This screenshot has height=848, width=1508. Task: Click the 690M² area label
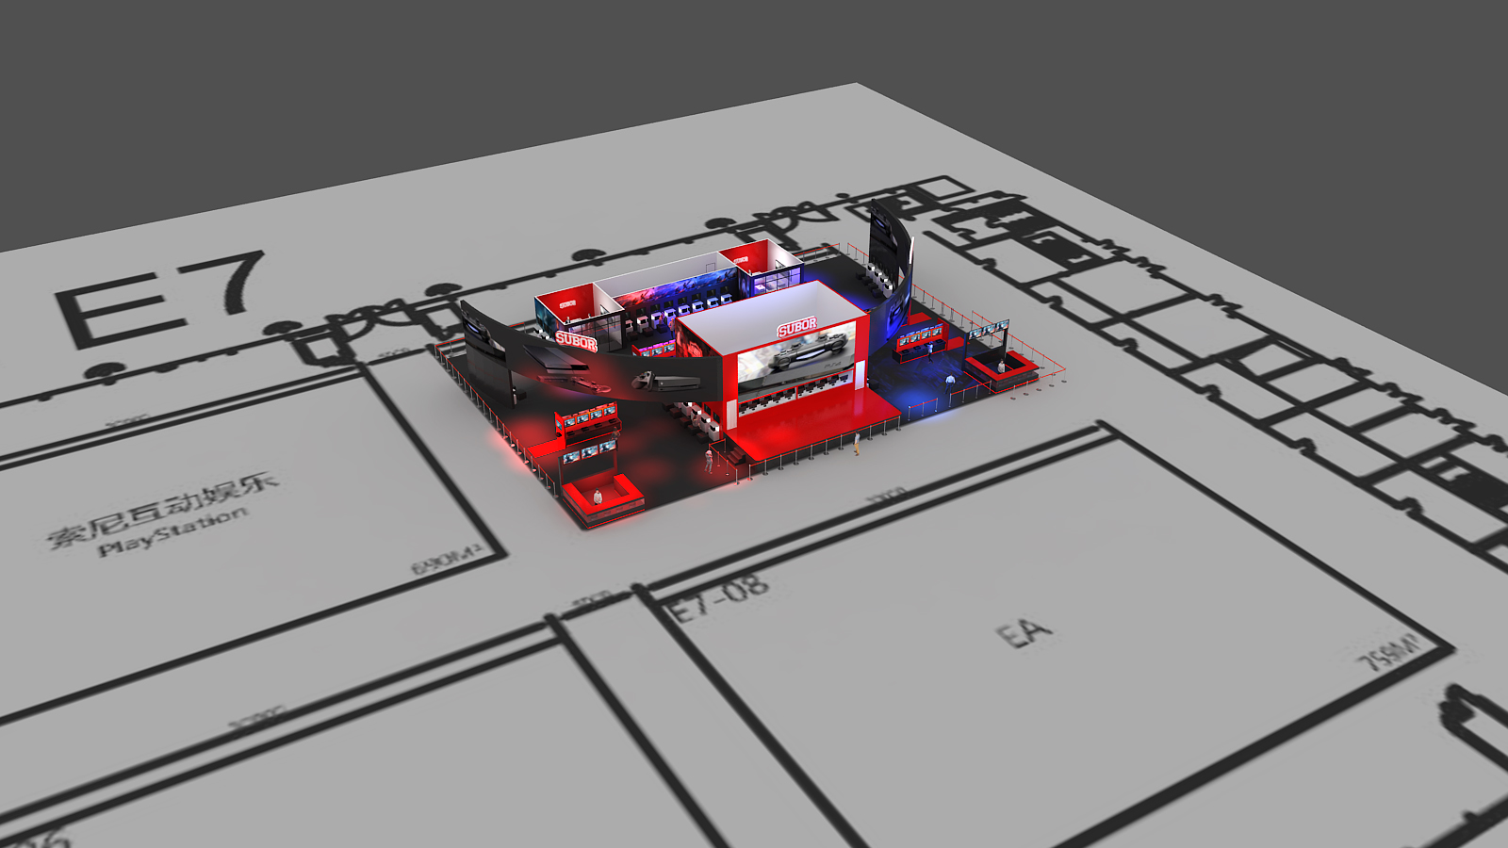446,560
